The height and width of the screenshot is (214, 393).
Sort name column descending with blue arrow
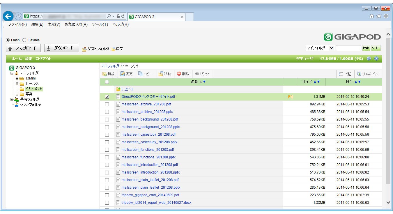(204, 82)
